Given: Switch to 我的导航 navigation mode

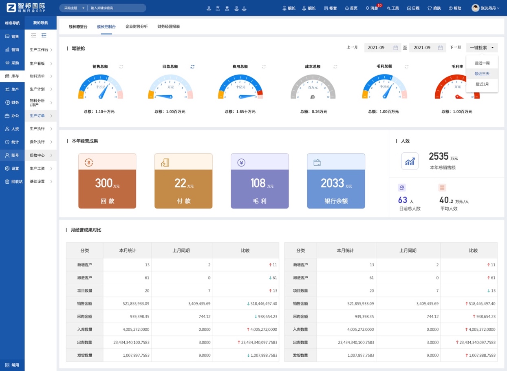Looking at the screenshot, I should [40, 23].
